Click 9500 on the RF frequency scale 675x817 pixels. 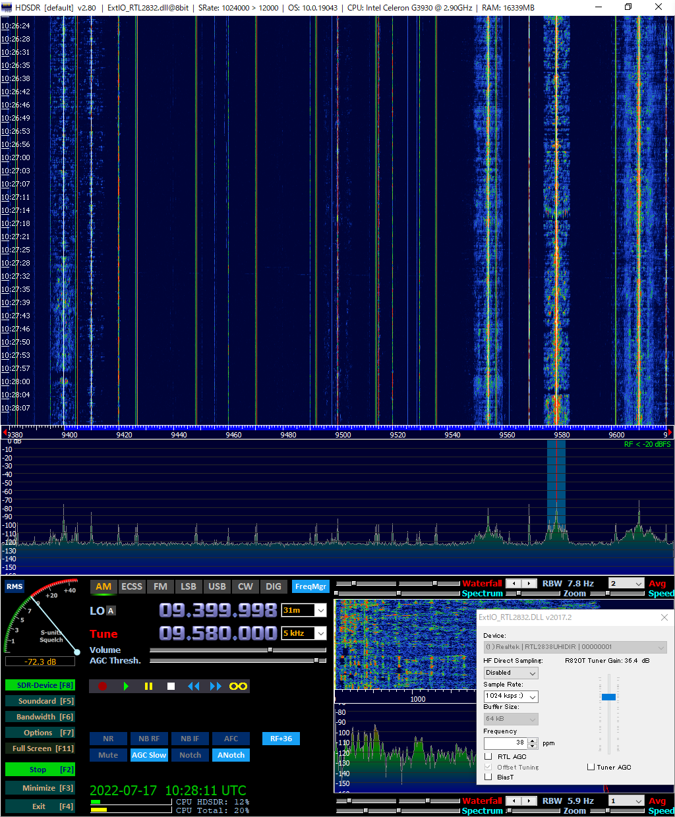coord(343,435)
